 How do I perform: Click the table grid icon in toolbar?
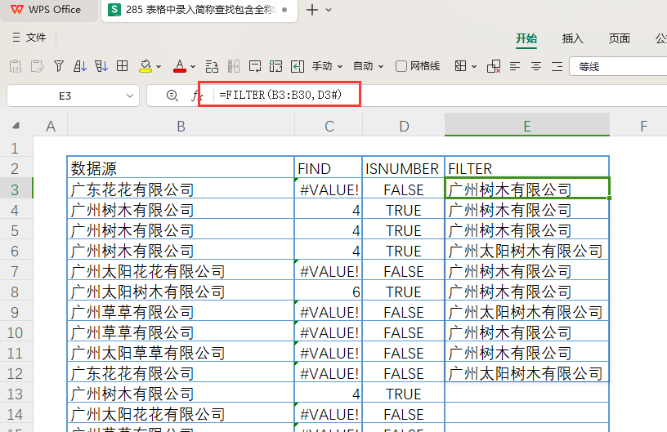123,66
